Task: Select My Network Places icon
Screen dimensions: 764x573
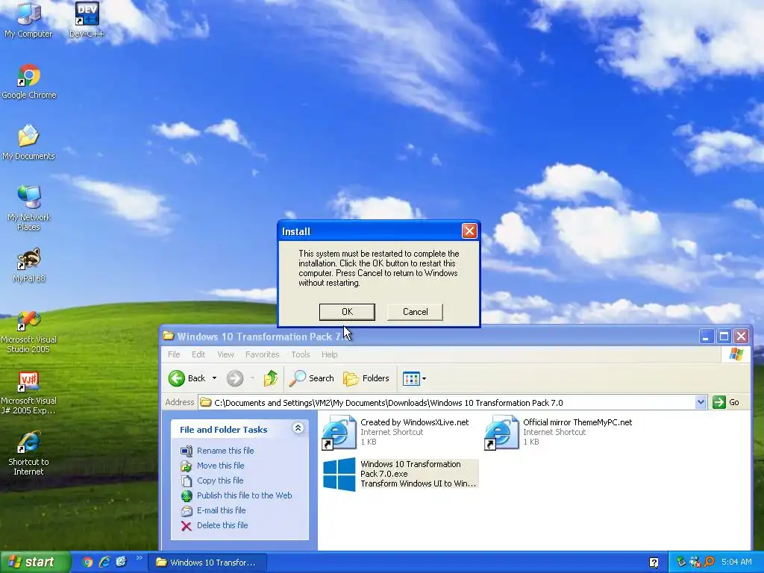Action: tap(29, 208)
